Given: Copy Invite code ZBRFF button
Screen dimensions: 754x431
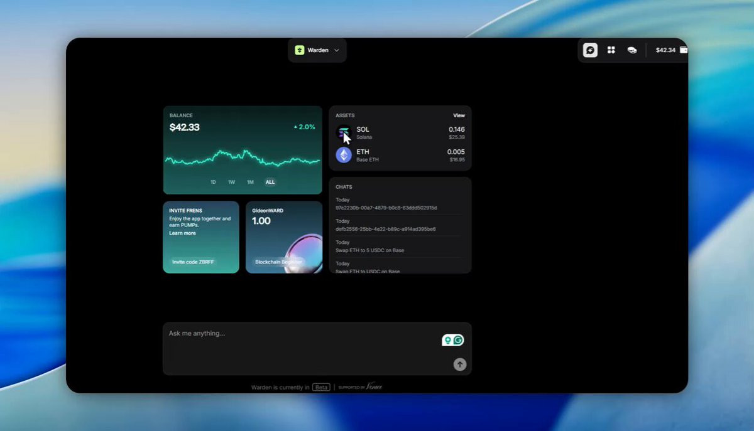Looking at the screenshot, I should [193, 262].
